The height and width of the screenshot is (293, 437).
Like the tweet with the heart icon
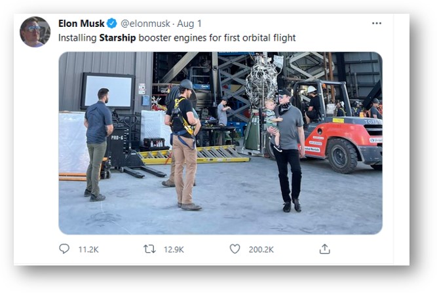tap(235, 249)
